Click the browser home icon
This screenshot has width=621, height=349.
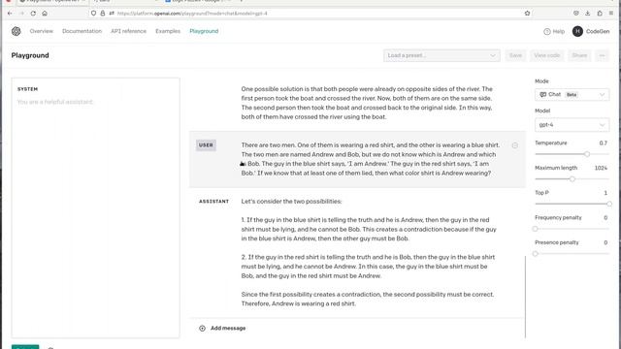coord(45,13)
